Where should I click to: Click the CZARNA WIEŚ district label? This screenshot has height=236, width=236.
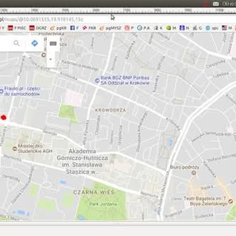point(94,192)
